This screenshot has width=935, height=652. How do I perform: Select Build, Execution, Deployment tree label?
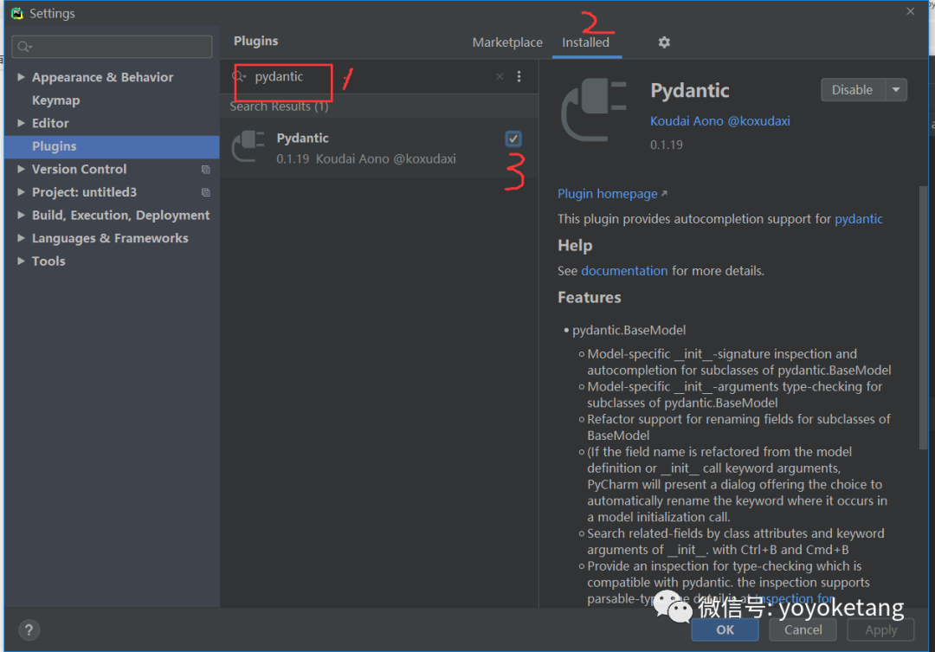(x=120, y=215)
